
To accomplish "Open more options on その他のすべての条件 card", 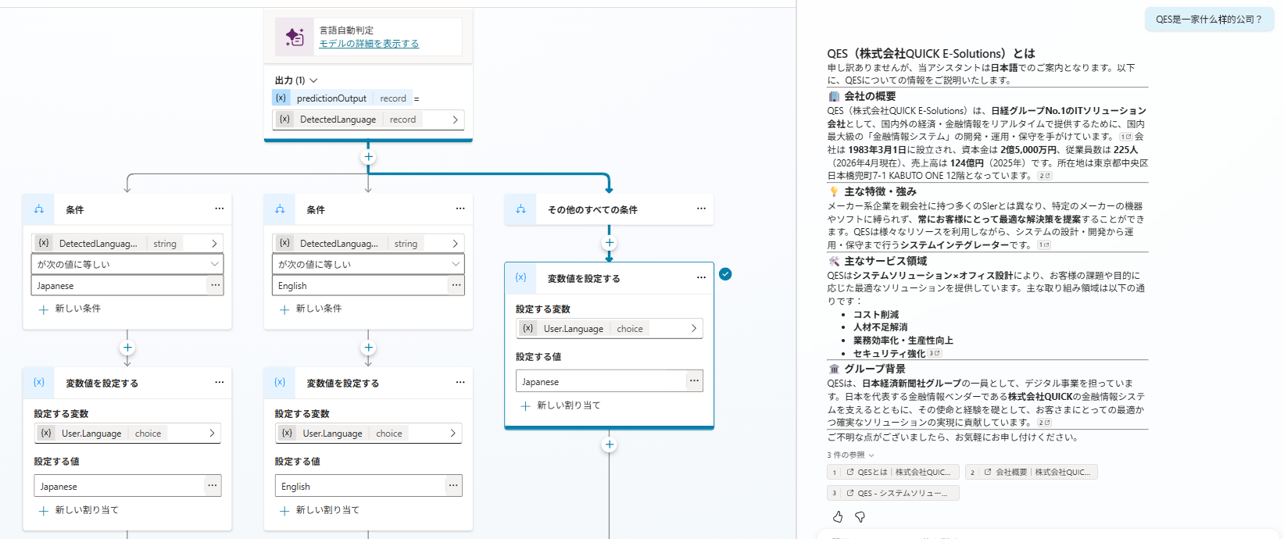I will click(701, 209).
